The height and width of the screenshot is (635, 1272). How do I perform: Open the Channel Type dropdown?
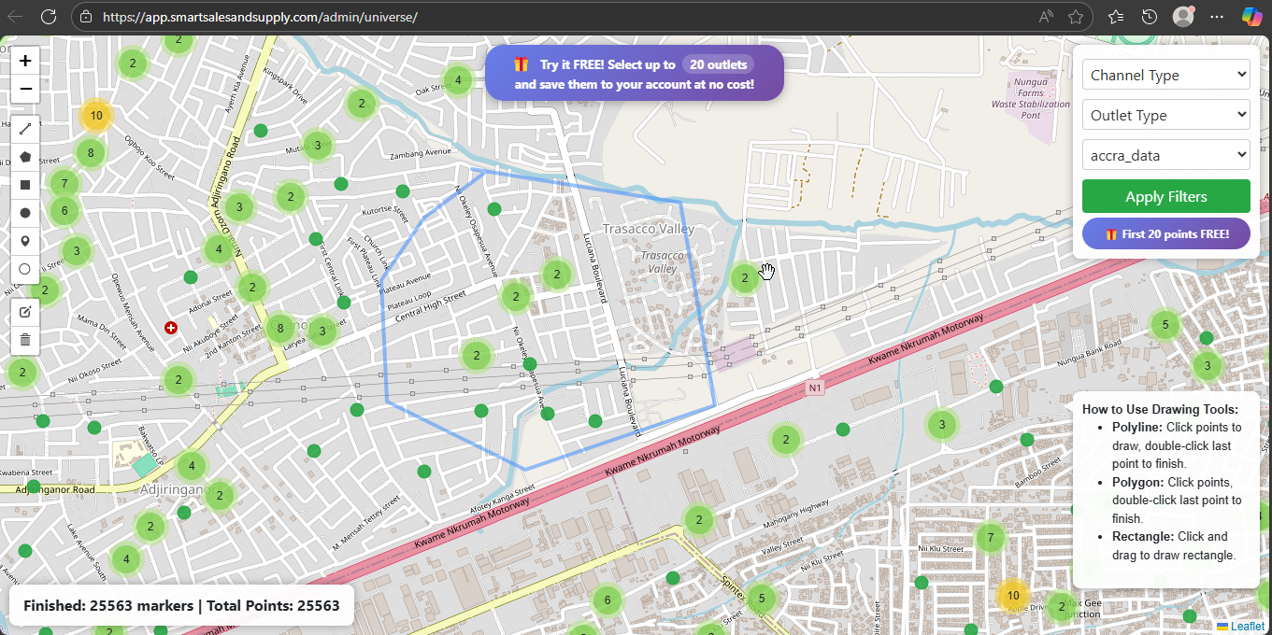[1165, 74]
